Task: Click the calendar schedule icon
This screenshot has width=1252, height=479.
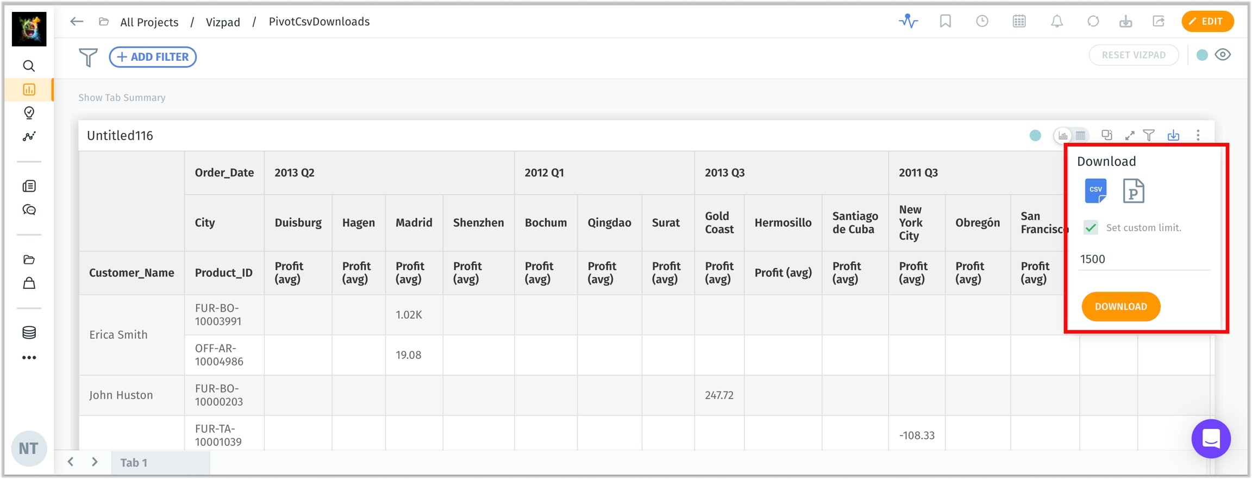Action: point(1019,22)
